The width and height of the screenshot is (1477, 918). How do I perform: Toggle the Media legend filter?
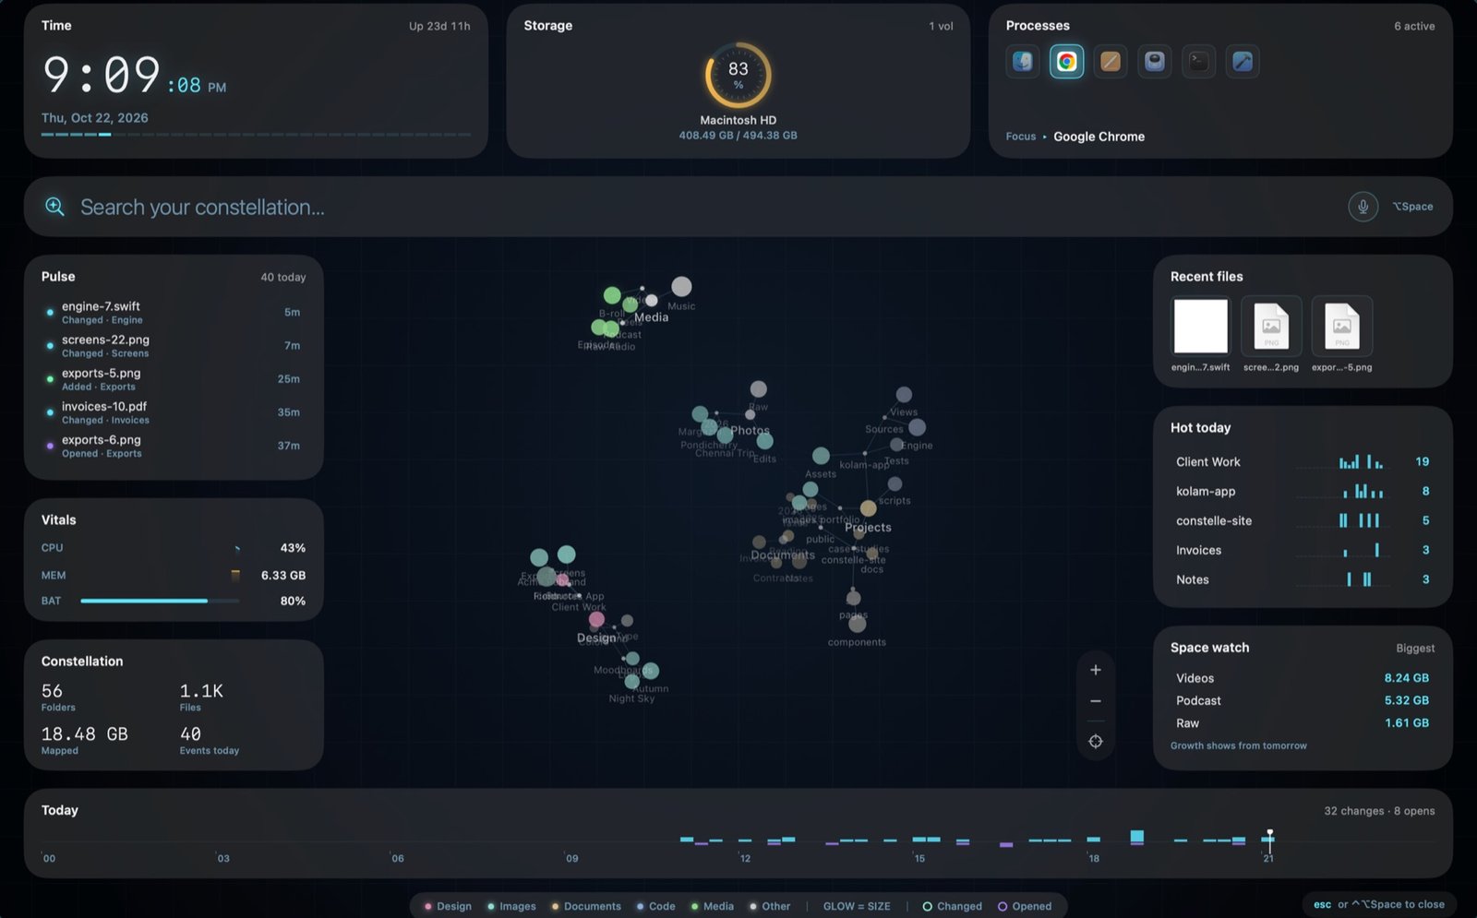pyautogui.click(x=712, y=906)
